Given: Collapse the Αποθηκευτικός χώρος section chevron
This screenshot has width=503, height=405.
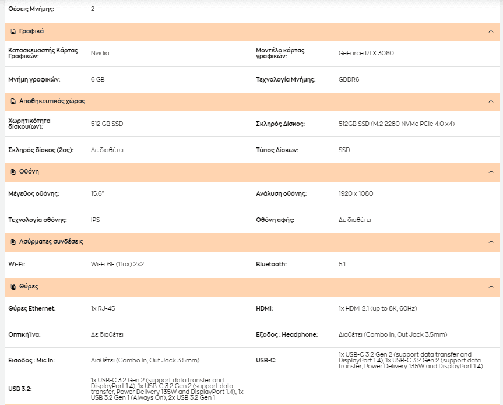Looking at the screenshot, I should 491,101.
